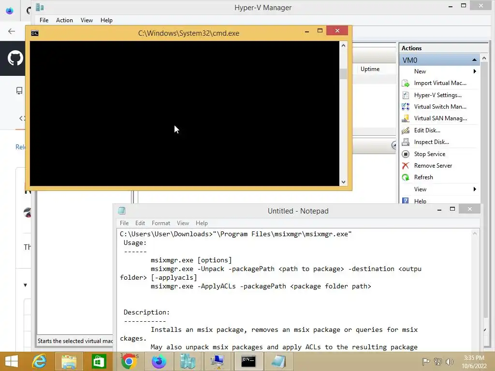Image resolution: width=495 pixels, height=371 pixels.
Task: Open Virtual Switch Manager icon
Action: (406, 107)
